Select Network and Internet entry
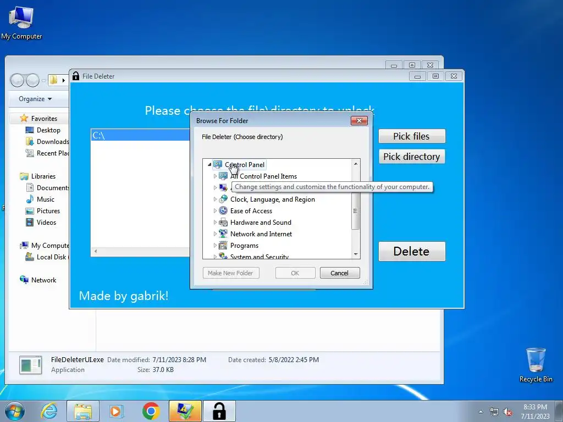Image resolution: width=563 pixels, height=422 pixels. tap(261, 234)
